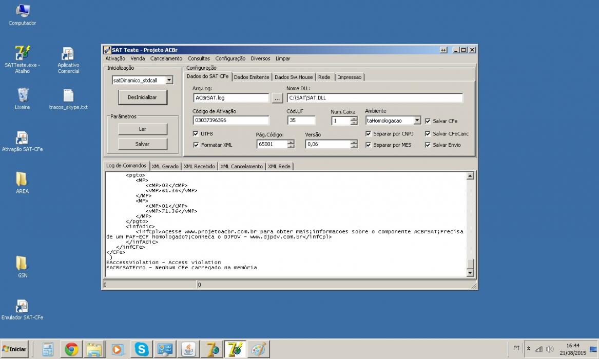Viewport: 599px width, 359px height.
Task: Launch Google Chrome from taskbar
Action: click(71, 349)
